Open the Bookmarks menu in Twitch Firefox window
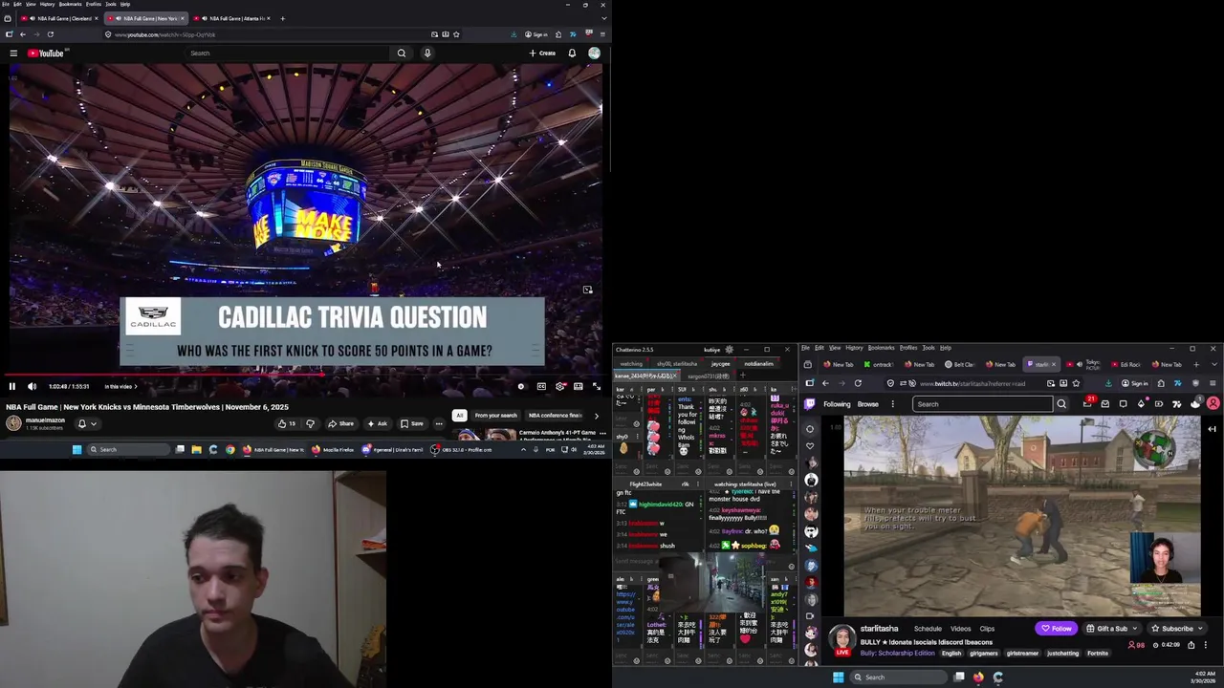Viewport: 1224px width, 688px height. (881, 348)
